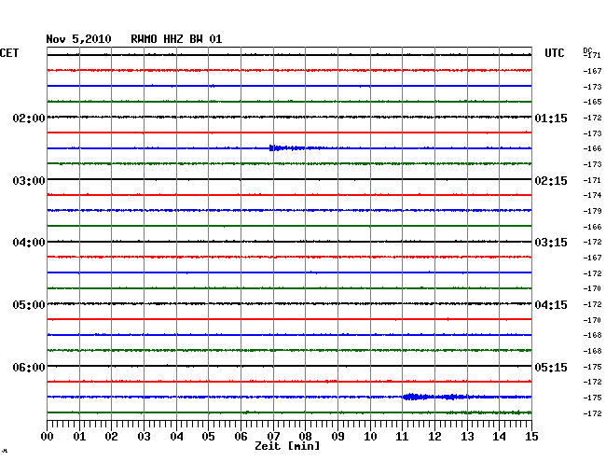Select the CET time label '03:00'
Viewport: 606px width, 461px height.
click(29, 181)
